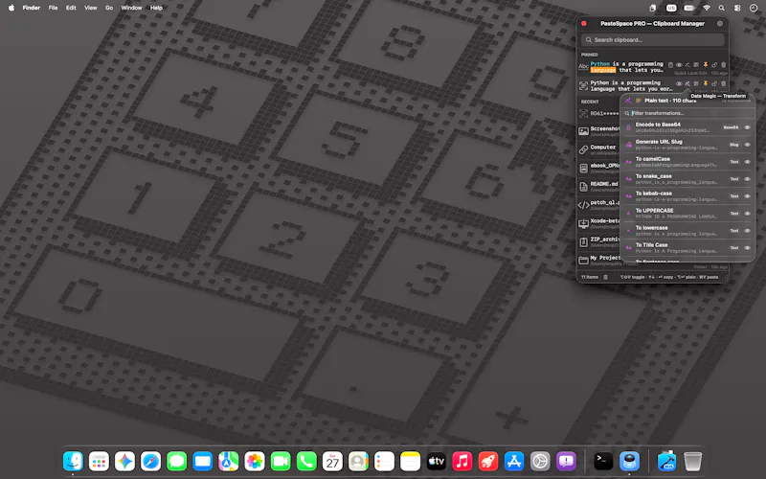Image resolution: width=766 pixels, height=479 pixels.
Task: Unpin the second pinned Python item
Action: (x=706, y=83)
